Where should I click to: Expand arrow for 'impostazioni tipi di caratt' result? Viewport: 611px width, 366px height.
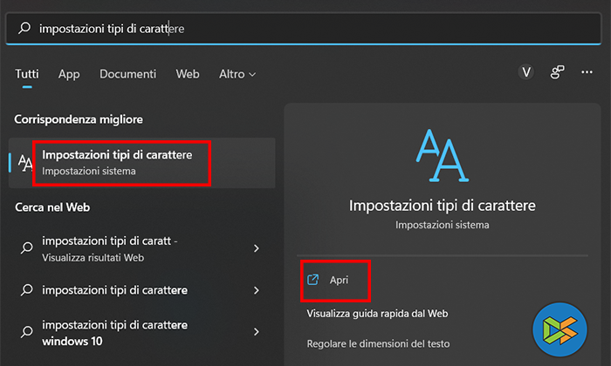pos(256,248)
